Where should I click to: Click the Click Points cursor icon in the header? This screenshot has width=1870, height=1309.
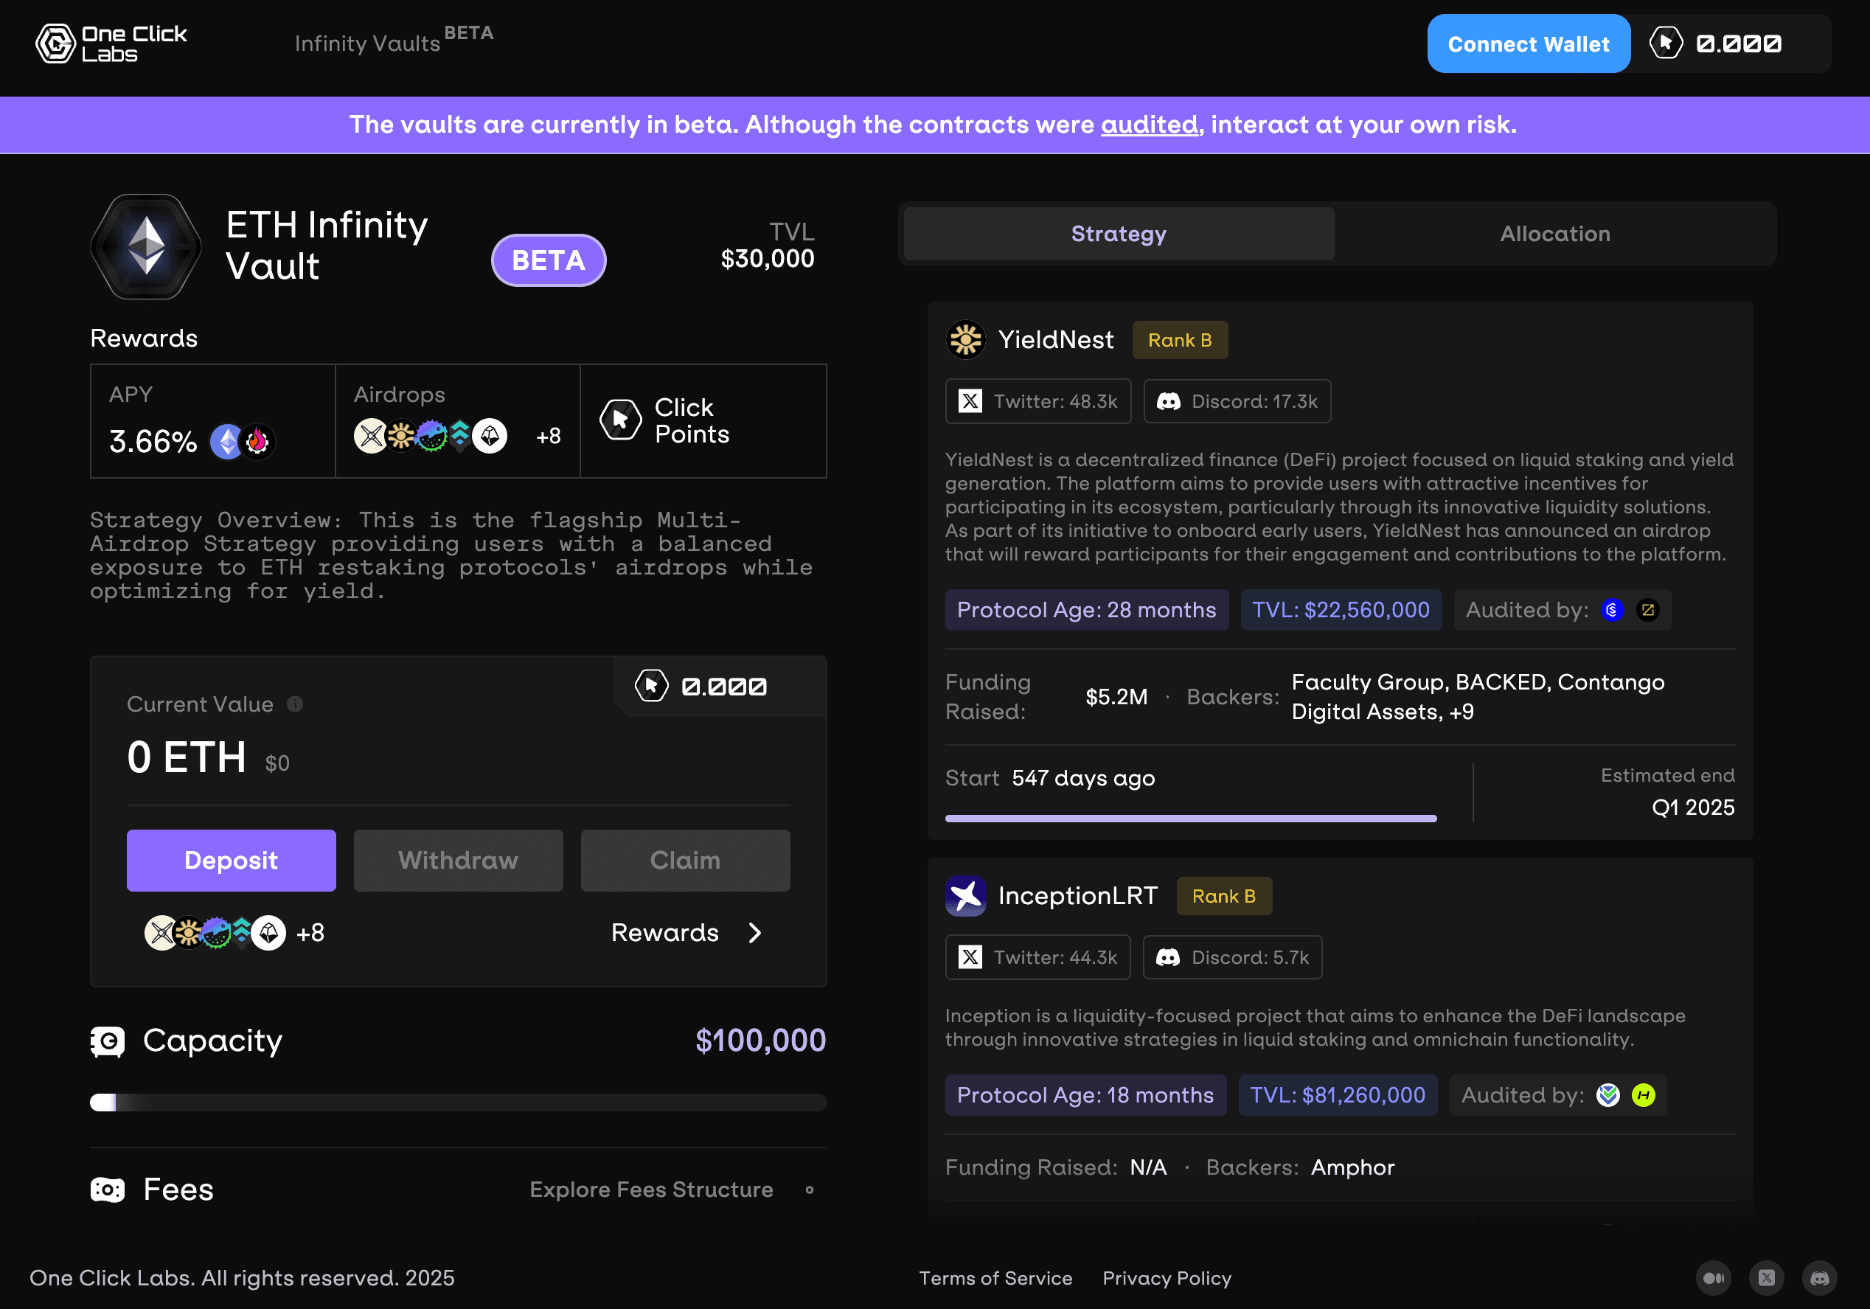pyautogui.click(x=1666, y=44)
